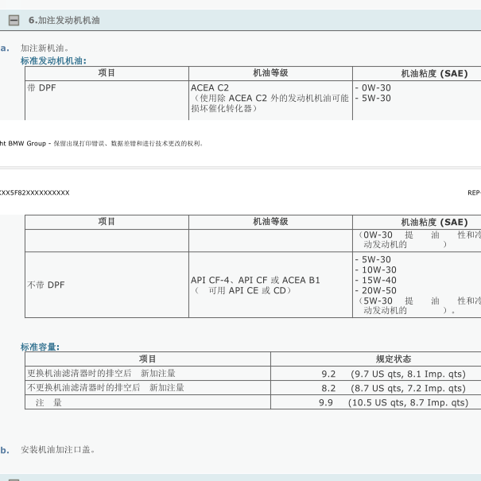Click the section heading 6.加注发动机机油
The height and width of the screenshot is (481, 481).
[64, 20]
